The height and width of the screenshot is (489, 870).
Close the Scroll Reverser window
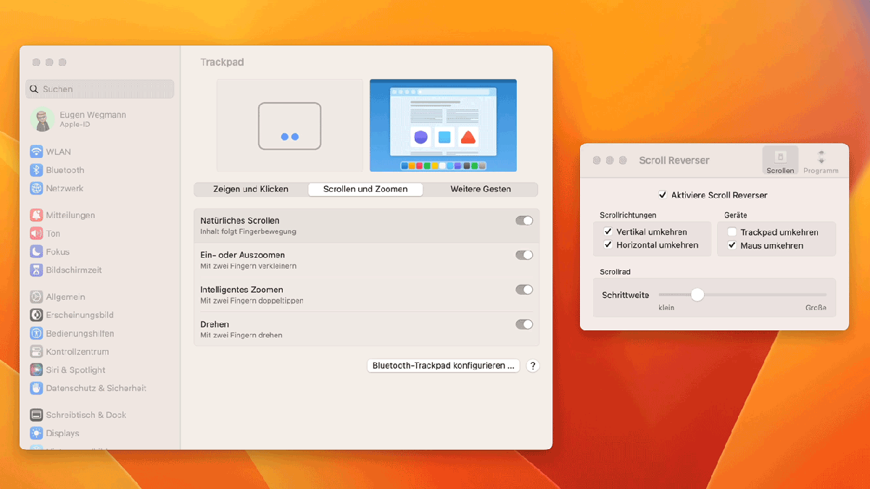coord(597,160)
